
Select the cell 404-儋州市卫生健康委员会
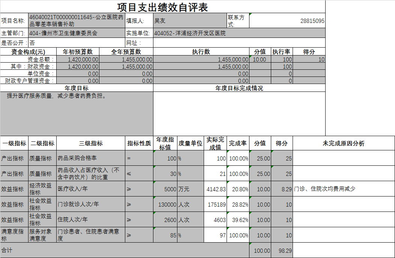(77, 33)
